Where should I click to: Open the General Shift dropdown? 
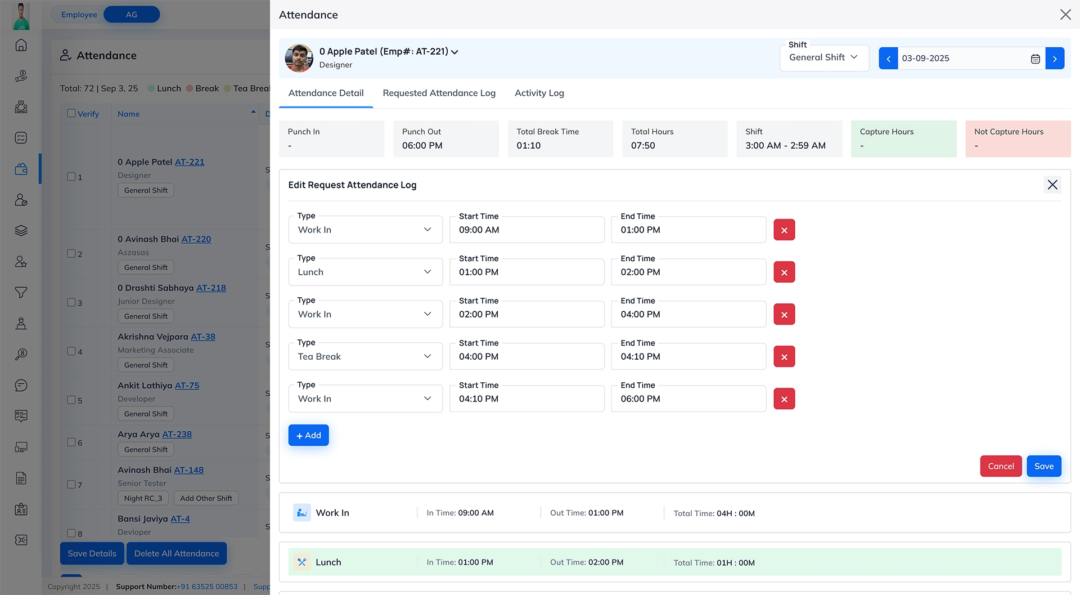tap(823, 57)
